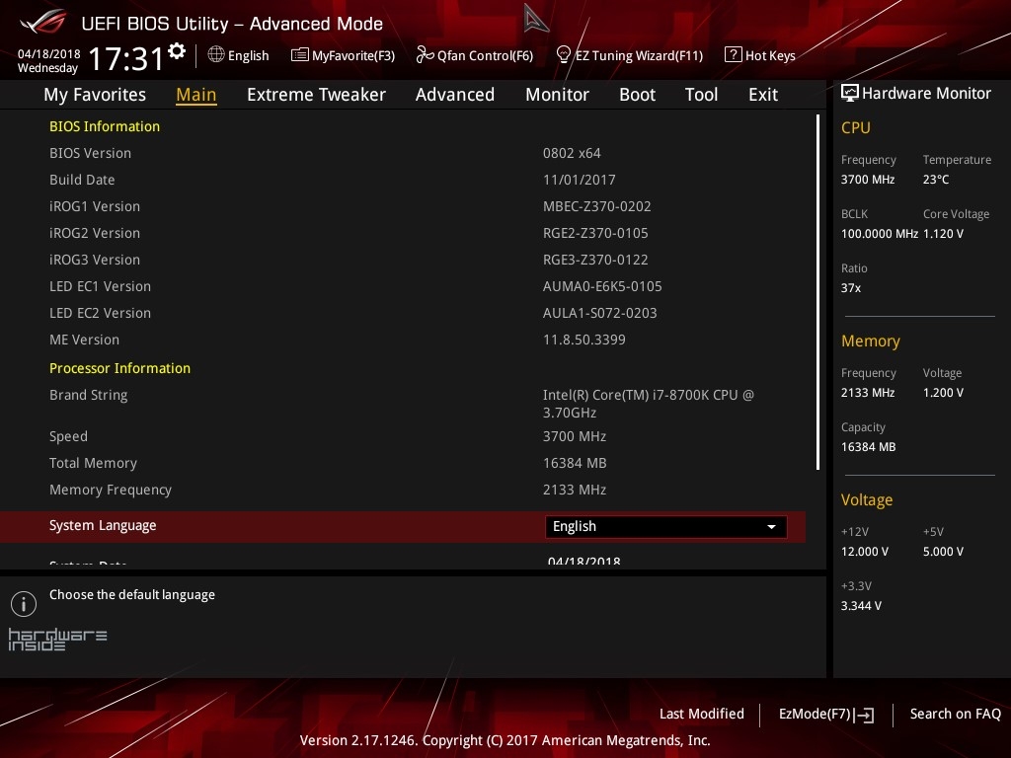Viewport: 1011px width, 758px height.
Task: Click the Qfan Control fan icon
Action: (x=425, y=55)
